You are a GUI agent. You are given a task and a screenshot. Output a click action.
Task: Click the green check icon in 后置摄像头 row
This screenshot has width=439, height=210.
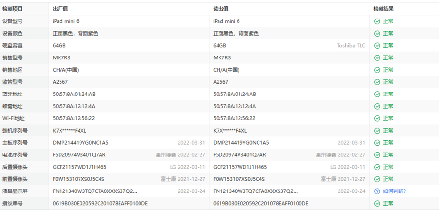[x=377, y=167]
